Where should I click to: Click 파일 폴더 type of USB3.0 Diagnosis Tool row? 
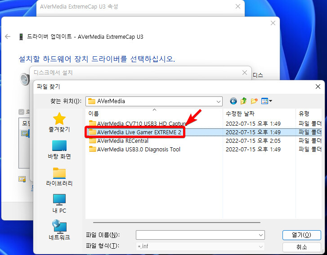click(310, 150)
